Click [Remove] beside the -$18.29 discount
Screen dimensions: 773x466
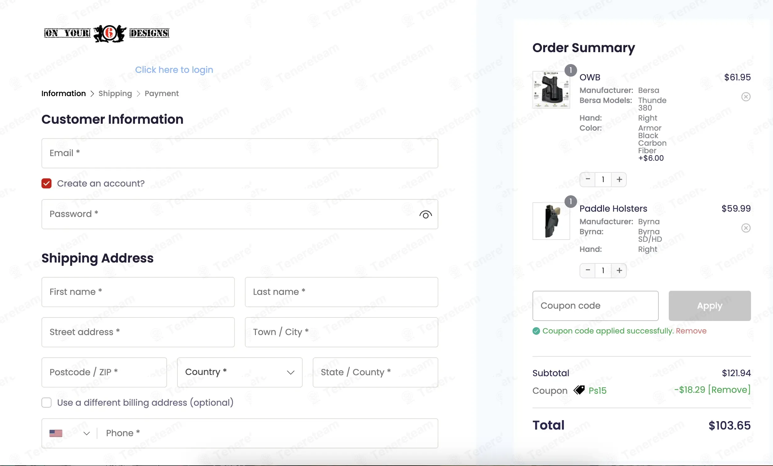point(729,390)
